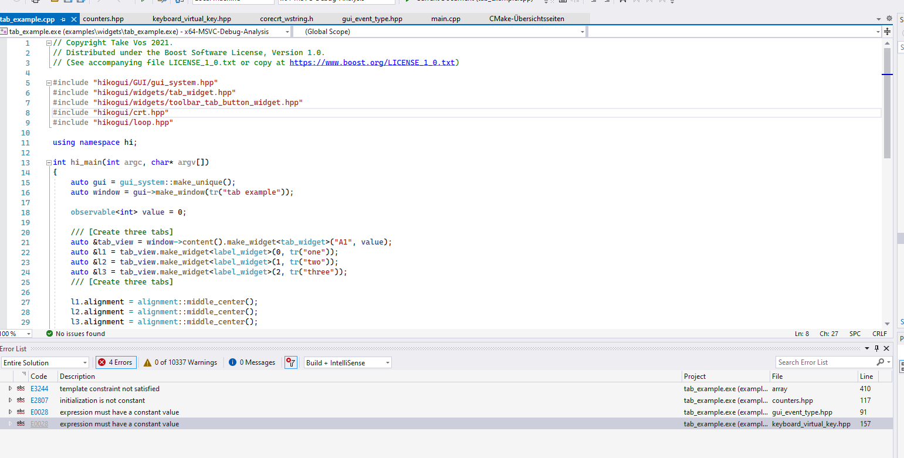The width and height of the screenshot is (904, 458).
Task: Open the tab settings gear icon
Action: (889, 19)
